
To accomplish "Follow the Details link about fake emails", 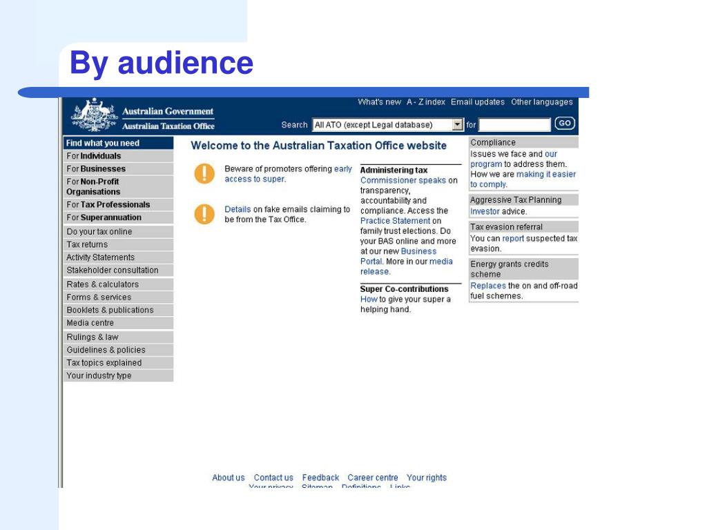I will pyautogui.click(x=238, y=209).
